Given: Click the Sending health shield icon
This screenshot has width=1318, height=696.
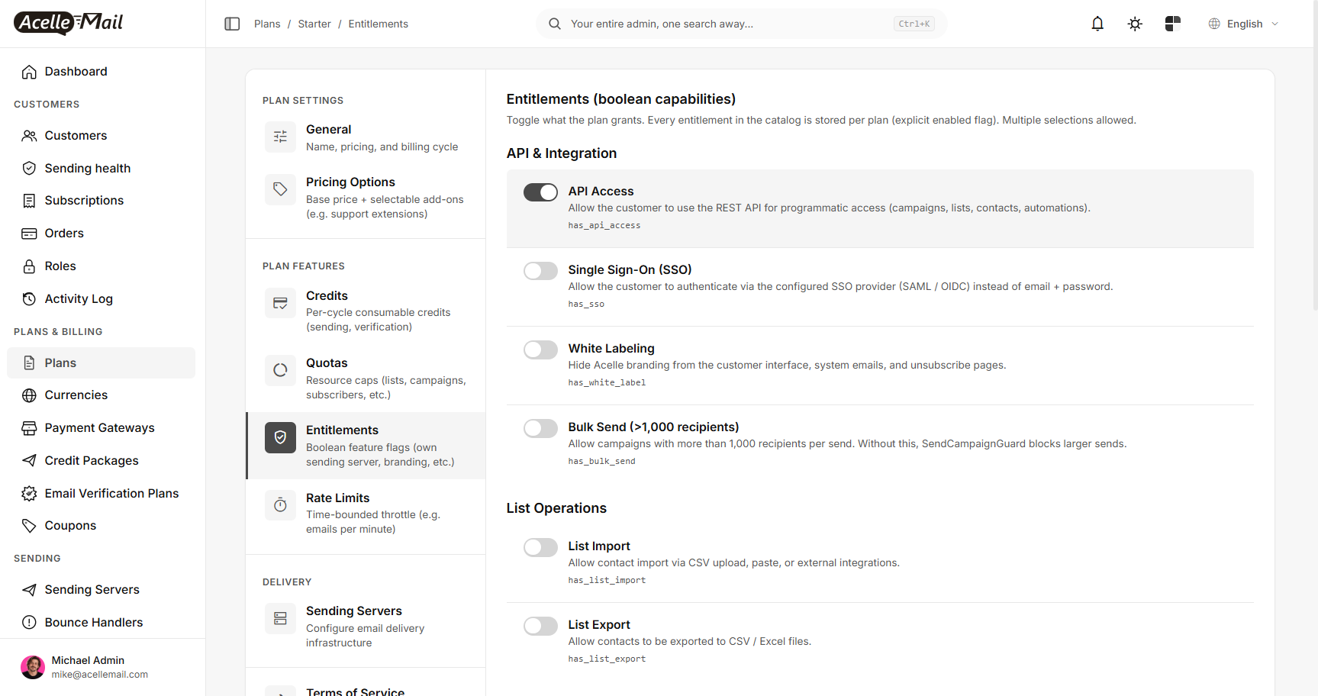Looking at the screenshot, I should click(29, 168).
